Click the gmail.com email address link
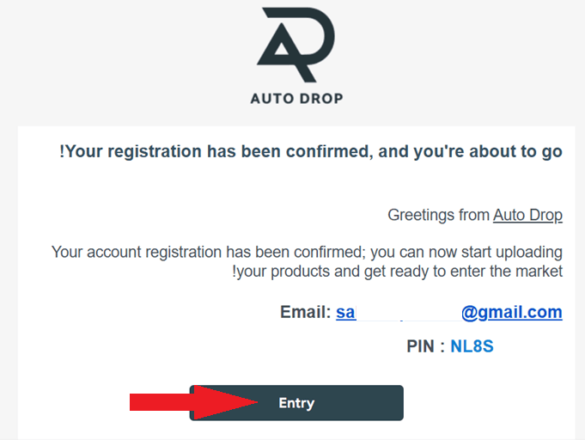Screen dimensions: 585x440 [511, 312]
